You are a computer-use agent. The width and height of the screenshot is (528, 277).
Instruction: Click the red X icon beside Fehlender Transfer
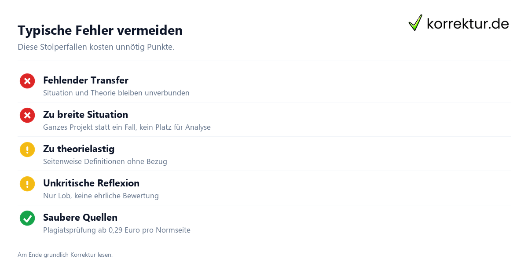pos(27,81)
